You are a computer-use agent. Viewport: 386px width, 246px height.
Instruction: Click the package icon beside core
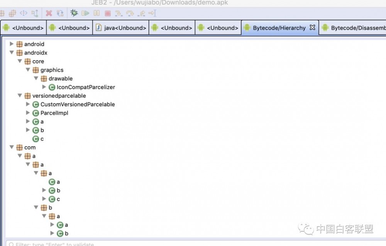[x=27, y=62]
